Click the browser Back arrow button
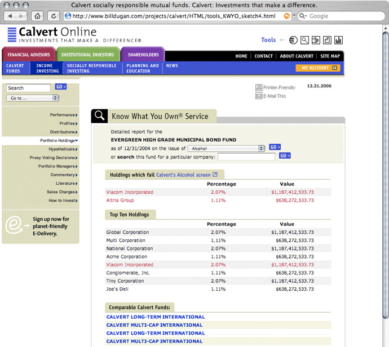 tap(10, 16)
